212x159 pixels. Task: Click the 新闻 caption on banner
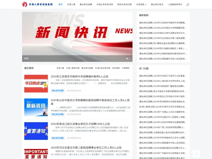tap(26, 58)
